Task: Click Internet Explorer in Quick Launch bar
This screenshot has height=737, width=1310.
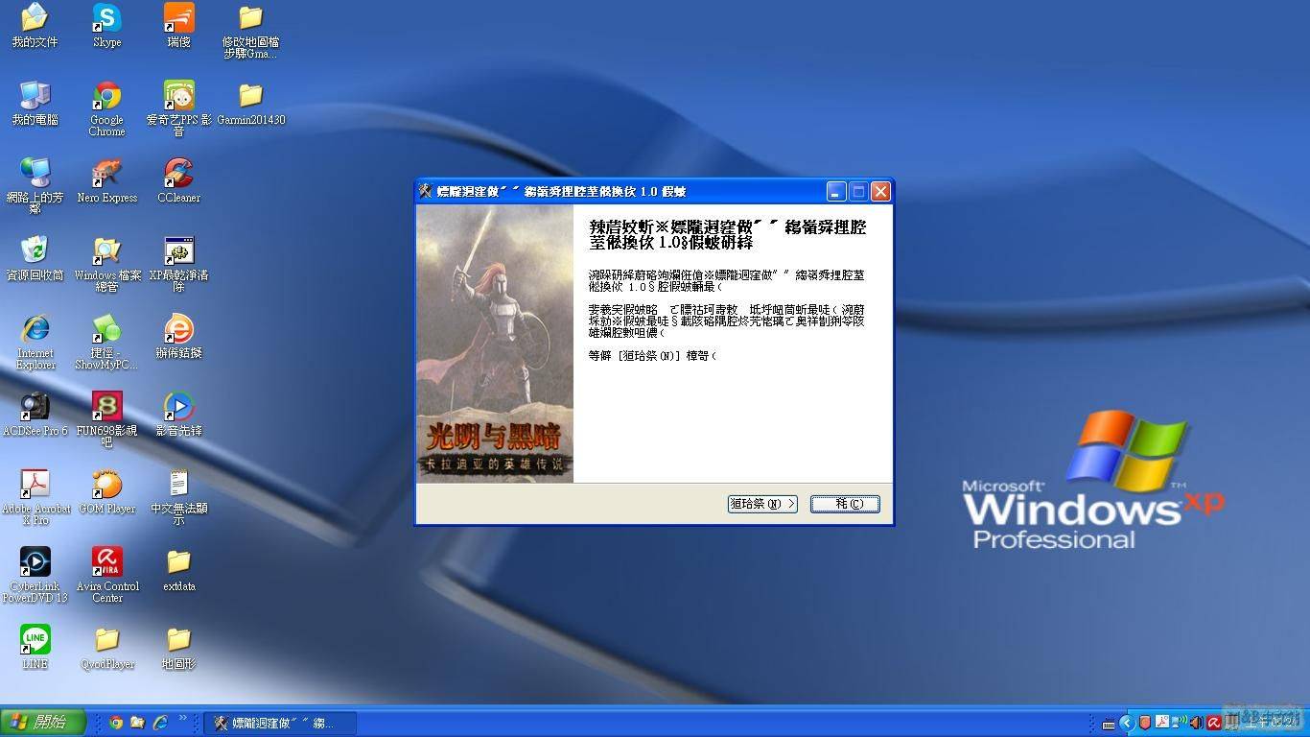Action: [x=160, y=723]
